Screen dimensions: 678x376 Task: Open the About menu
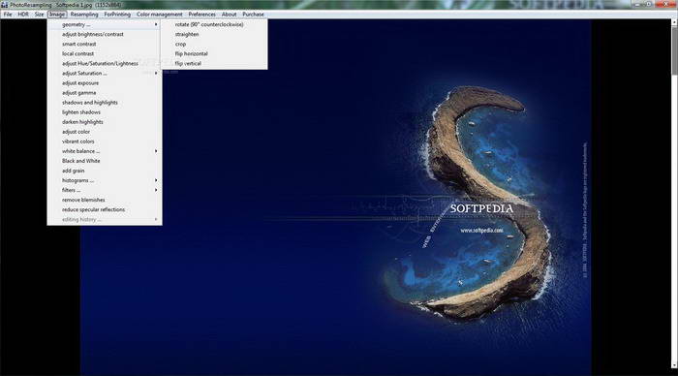[229, 15]
